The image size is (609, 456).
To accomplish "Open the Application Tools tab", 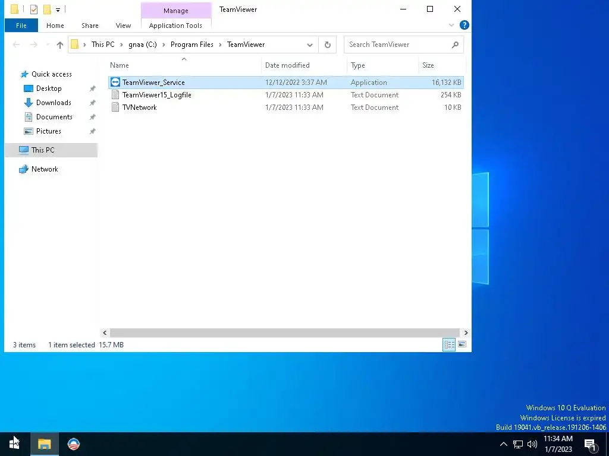I will pyautogui.click(x=175, y=26).
